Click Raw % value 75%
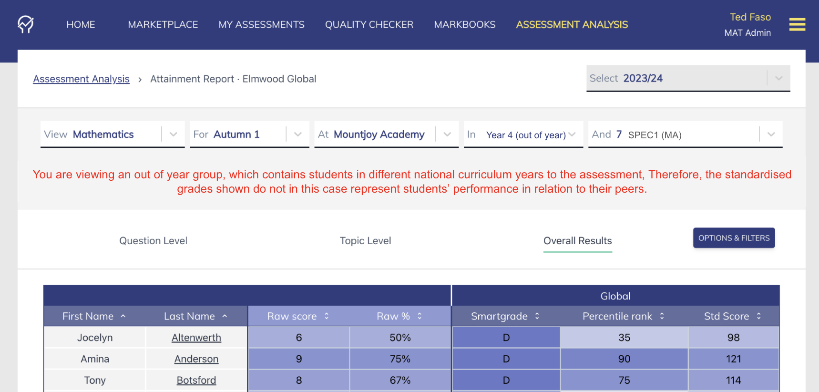 (x=400, y=359)
